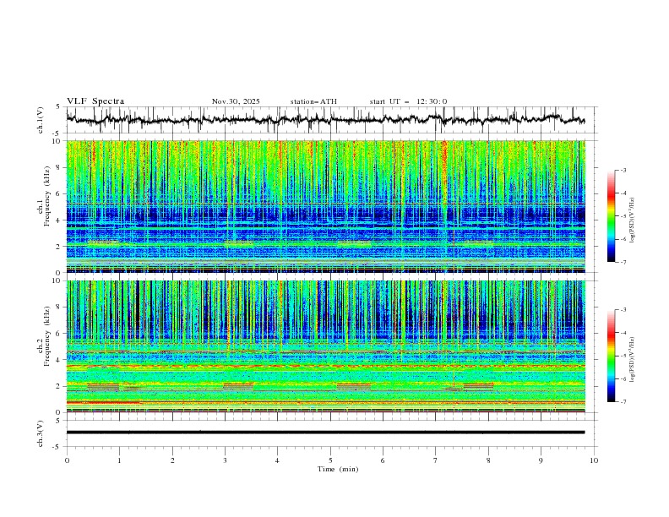669x517 pixels.
Task: Click the -3 label on ch.1 colorbar
Action: tap(623, 171)
